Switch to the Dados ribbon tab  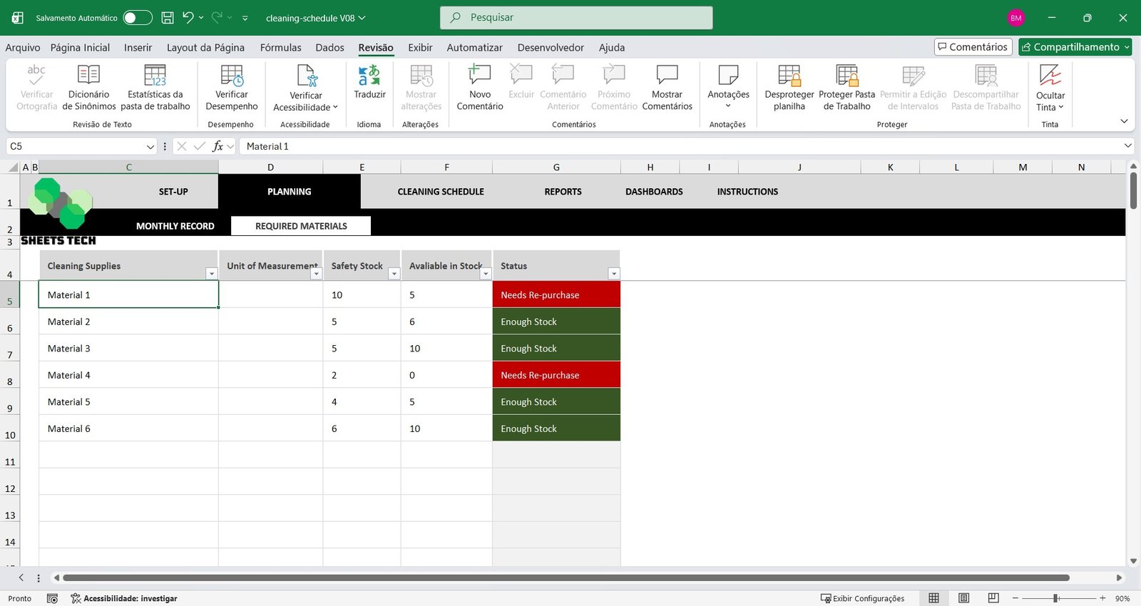coord(329,48)
